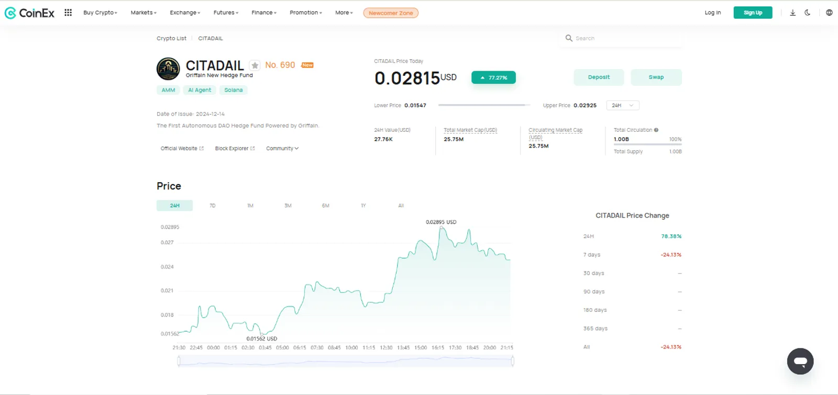
Task: Click the 7 days change -24.13%
Action: (x=671, y=255)
